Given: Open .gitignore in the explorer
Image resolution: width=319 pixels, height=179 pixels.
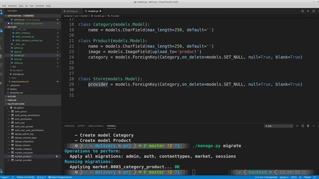Looking at the screenshot, I should [x=15, y=86].
